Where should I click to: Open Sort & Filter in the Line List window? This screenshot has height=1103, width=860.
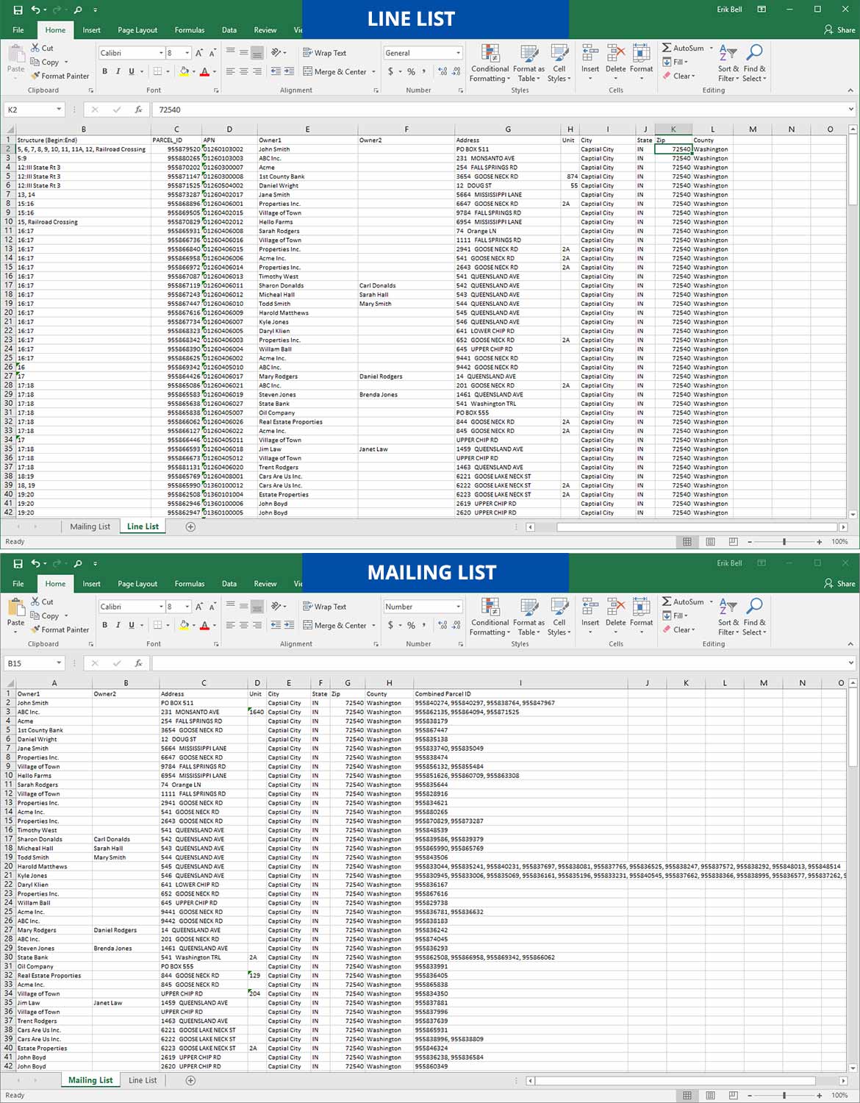pyautogui.click(x=728, y=63)
